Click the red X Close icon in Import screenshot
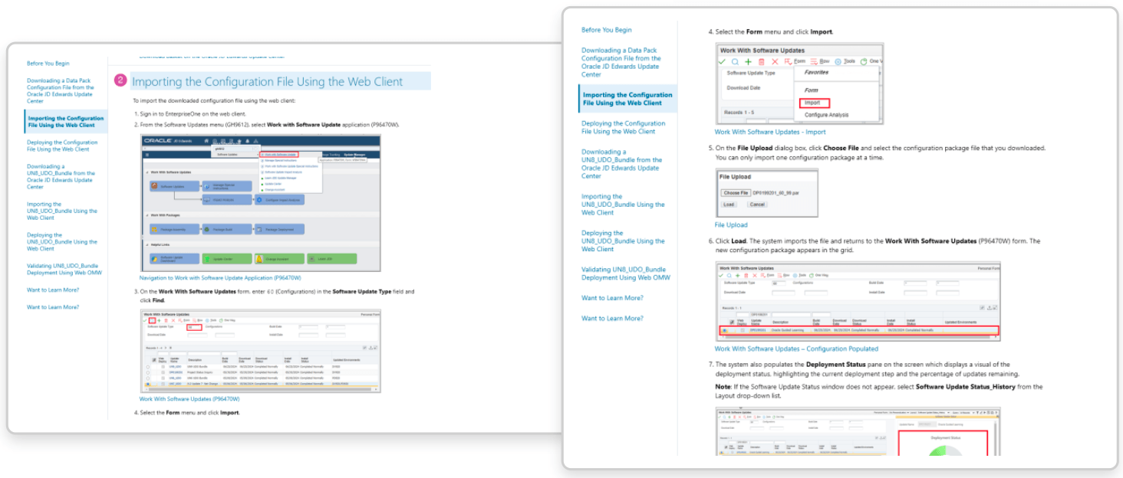 (775, 61)
